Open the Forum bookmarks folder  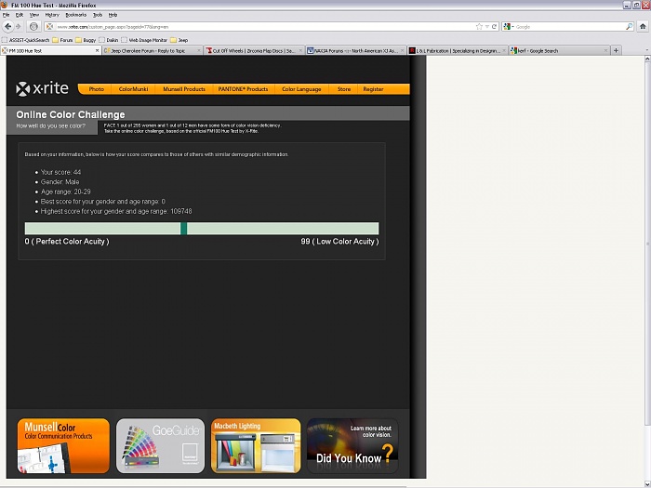click(x=62, y=40)
